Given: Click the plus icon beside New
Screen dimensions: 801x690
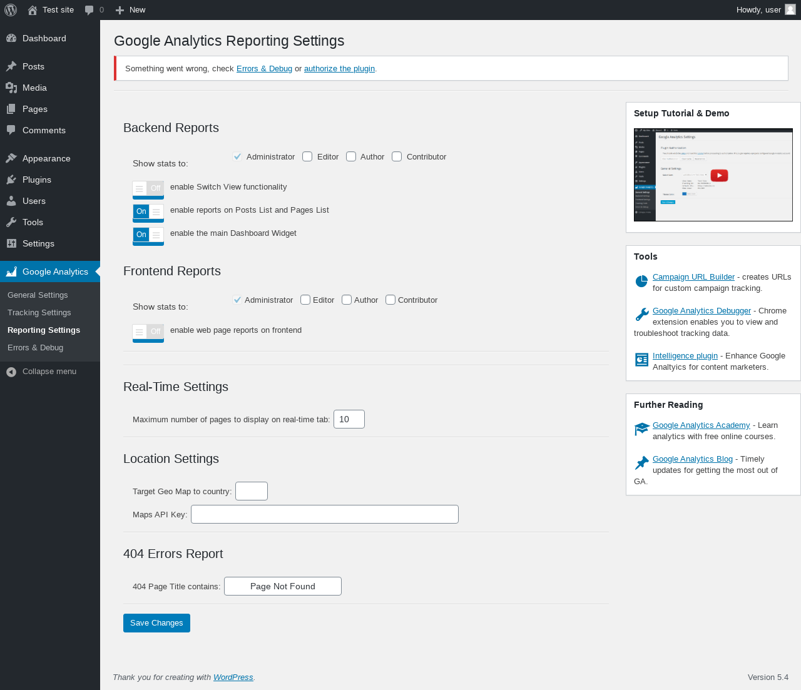Looking at the screenshot, I should tap(120, 10).
